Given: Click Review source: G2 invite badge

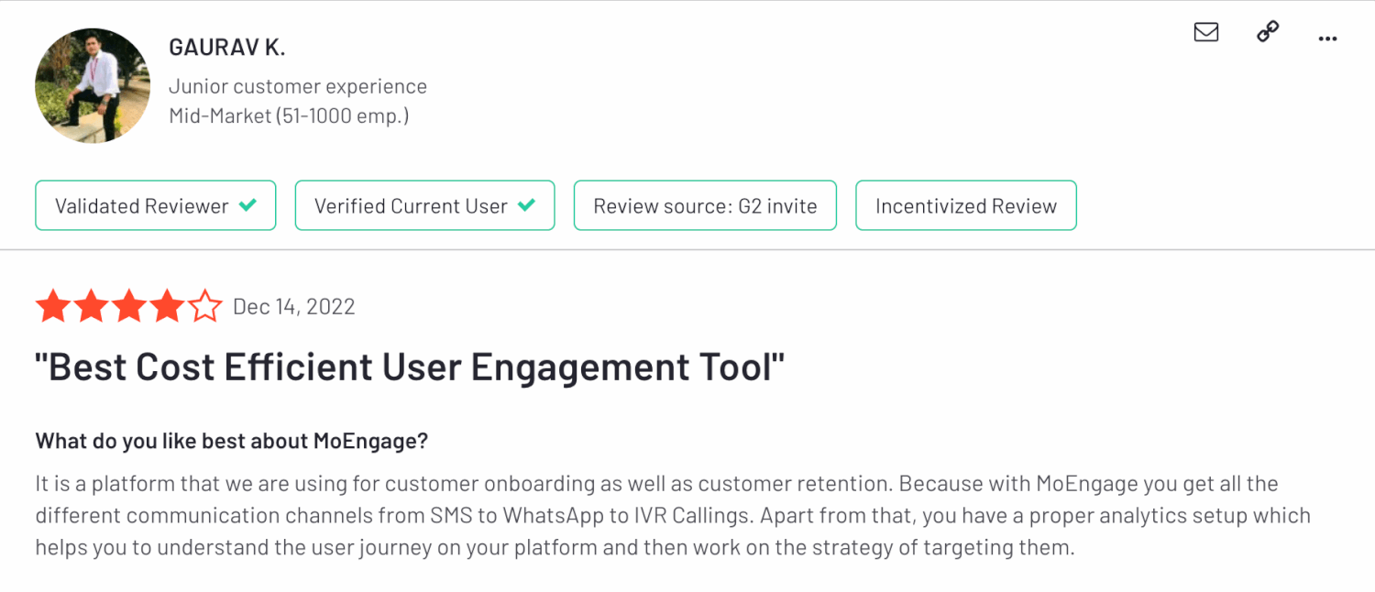Looking at the screenshot, I should (704, 205).
